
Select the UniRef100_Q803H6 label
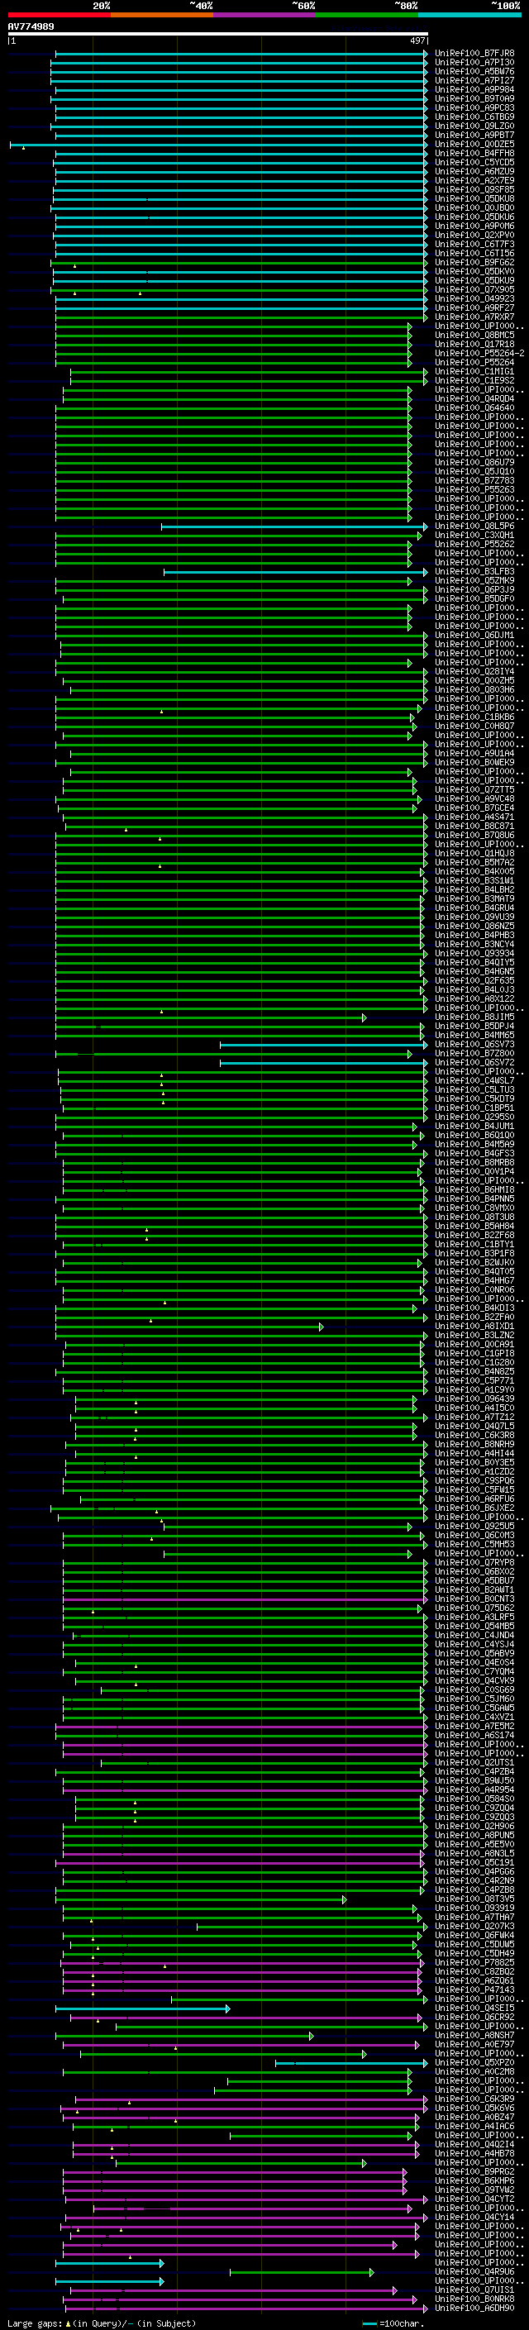click(x=474, y=690)
